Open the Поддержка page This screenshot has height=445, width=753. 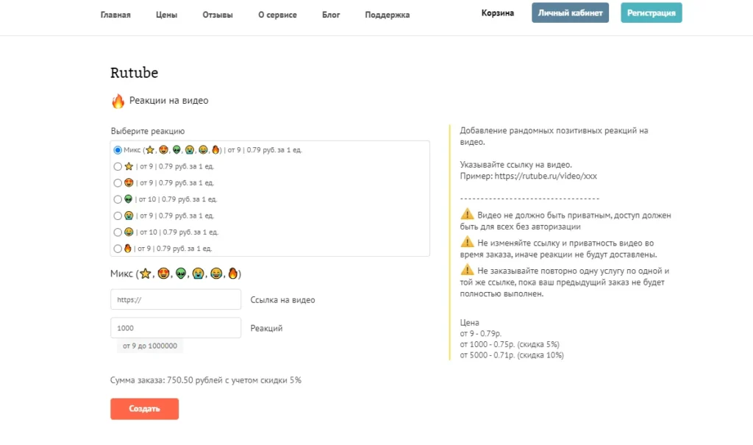click(387, 15)
